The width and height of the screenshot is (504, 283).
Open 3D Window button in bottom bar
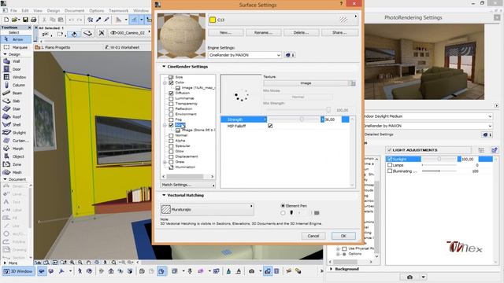(19, 271)
